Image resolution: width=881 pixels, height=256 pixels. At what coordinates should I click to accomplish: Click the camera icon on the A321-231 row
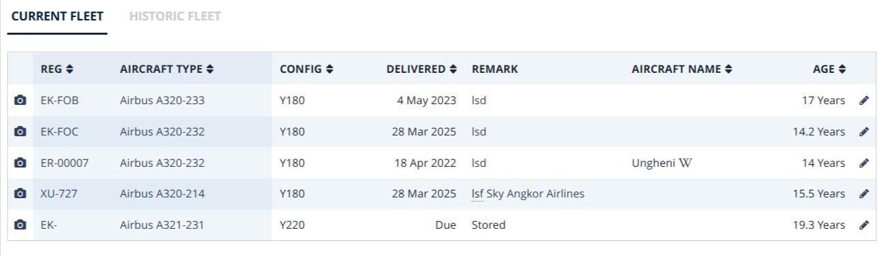point(20,225)
